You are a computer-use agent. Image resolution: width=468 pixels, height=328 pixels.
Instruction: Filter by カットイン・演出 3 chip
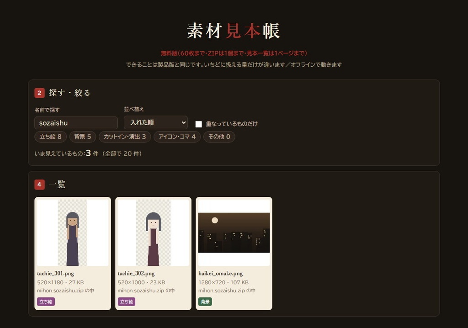pos(125,137)
